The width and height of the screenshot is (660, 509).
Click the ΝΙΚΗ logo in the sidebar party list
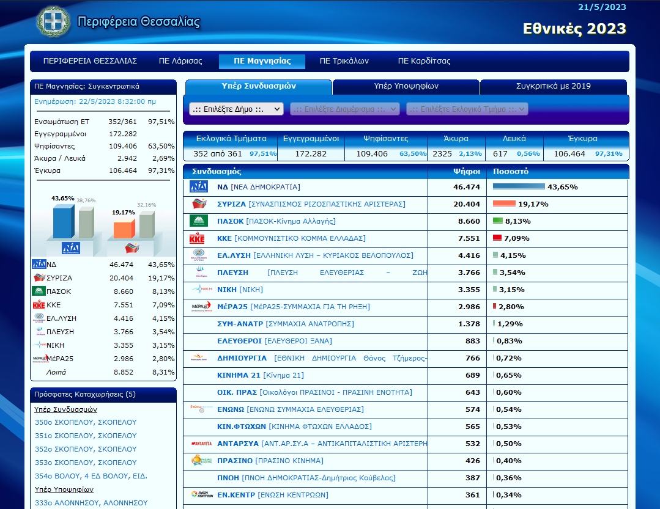(40, 345)
